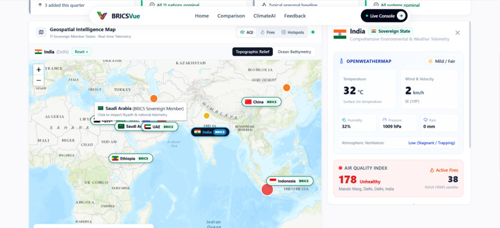Image resolution: width=500 pixels, height=228 pixels.
Task: Zoom in with the map plus button
Action: (38, 70)
